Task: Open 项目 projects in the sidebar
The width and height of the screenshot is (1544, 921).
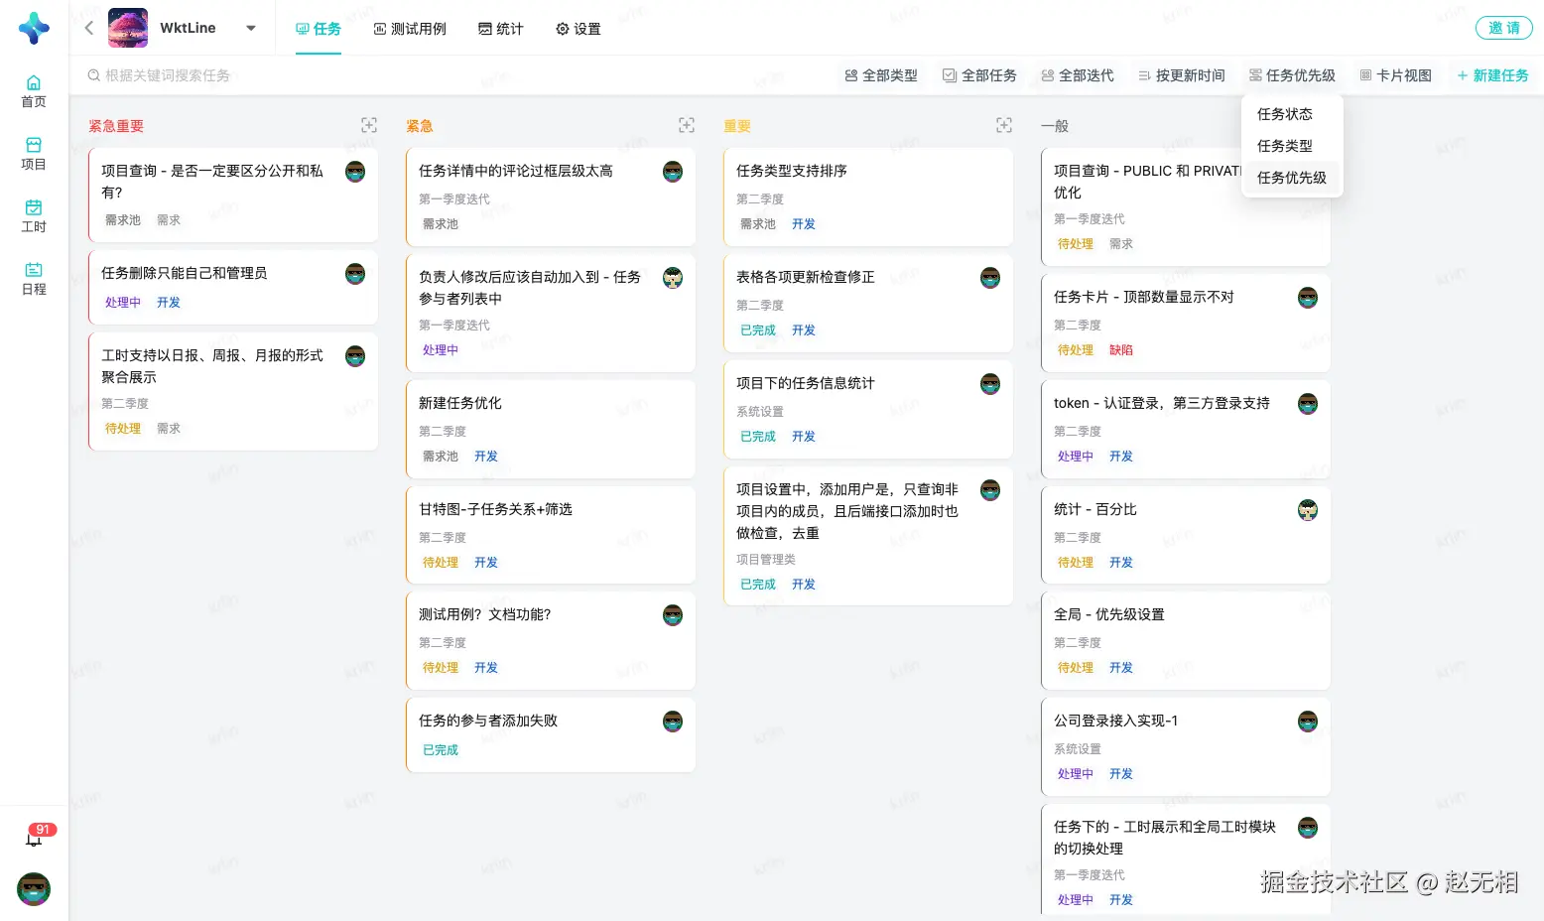Action: [34, 154]
